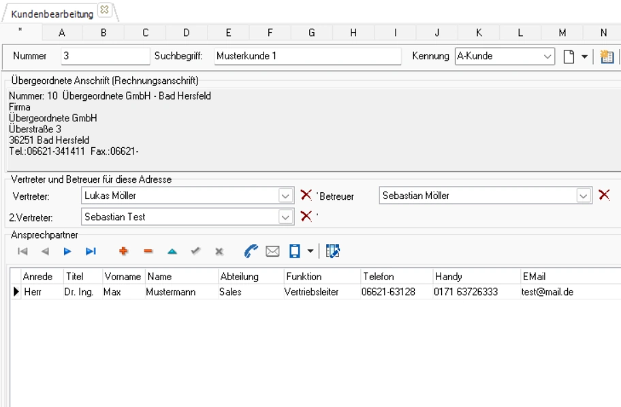This screenshot has height=407, width=621.
Task: Go to first contact record
Action: pos(22,251)
